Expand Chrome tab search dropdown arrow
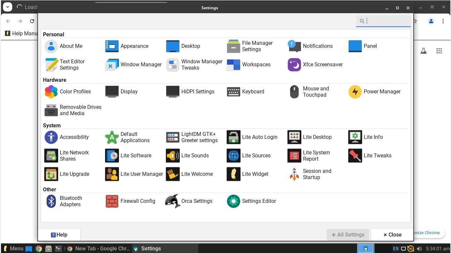Viewport: 451px width, 253px height. pos(7,7)
